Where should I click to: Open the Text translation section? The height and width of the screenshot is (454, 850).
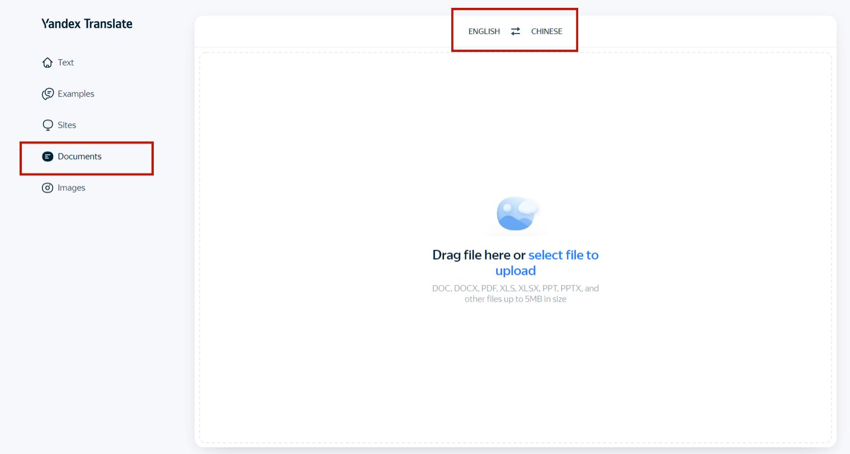coord(58,63)
